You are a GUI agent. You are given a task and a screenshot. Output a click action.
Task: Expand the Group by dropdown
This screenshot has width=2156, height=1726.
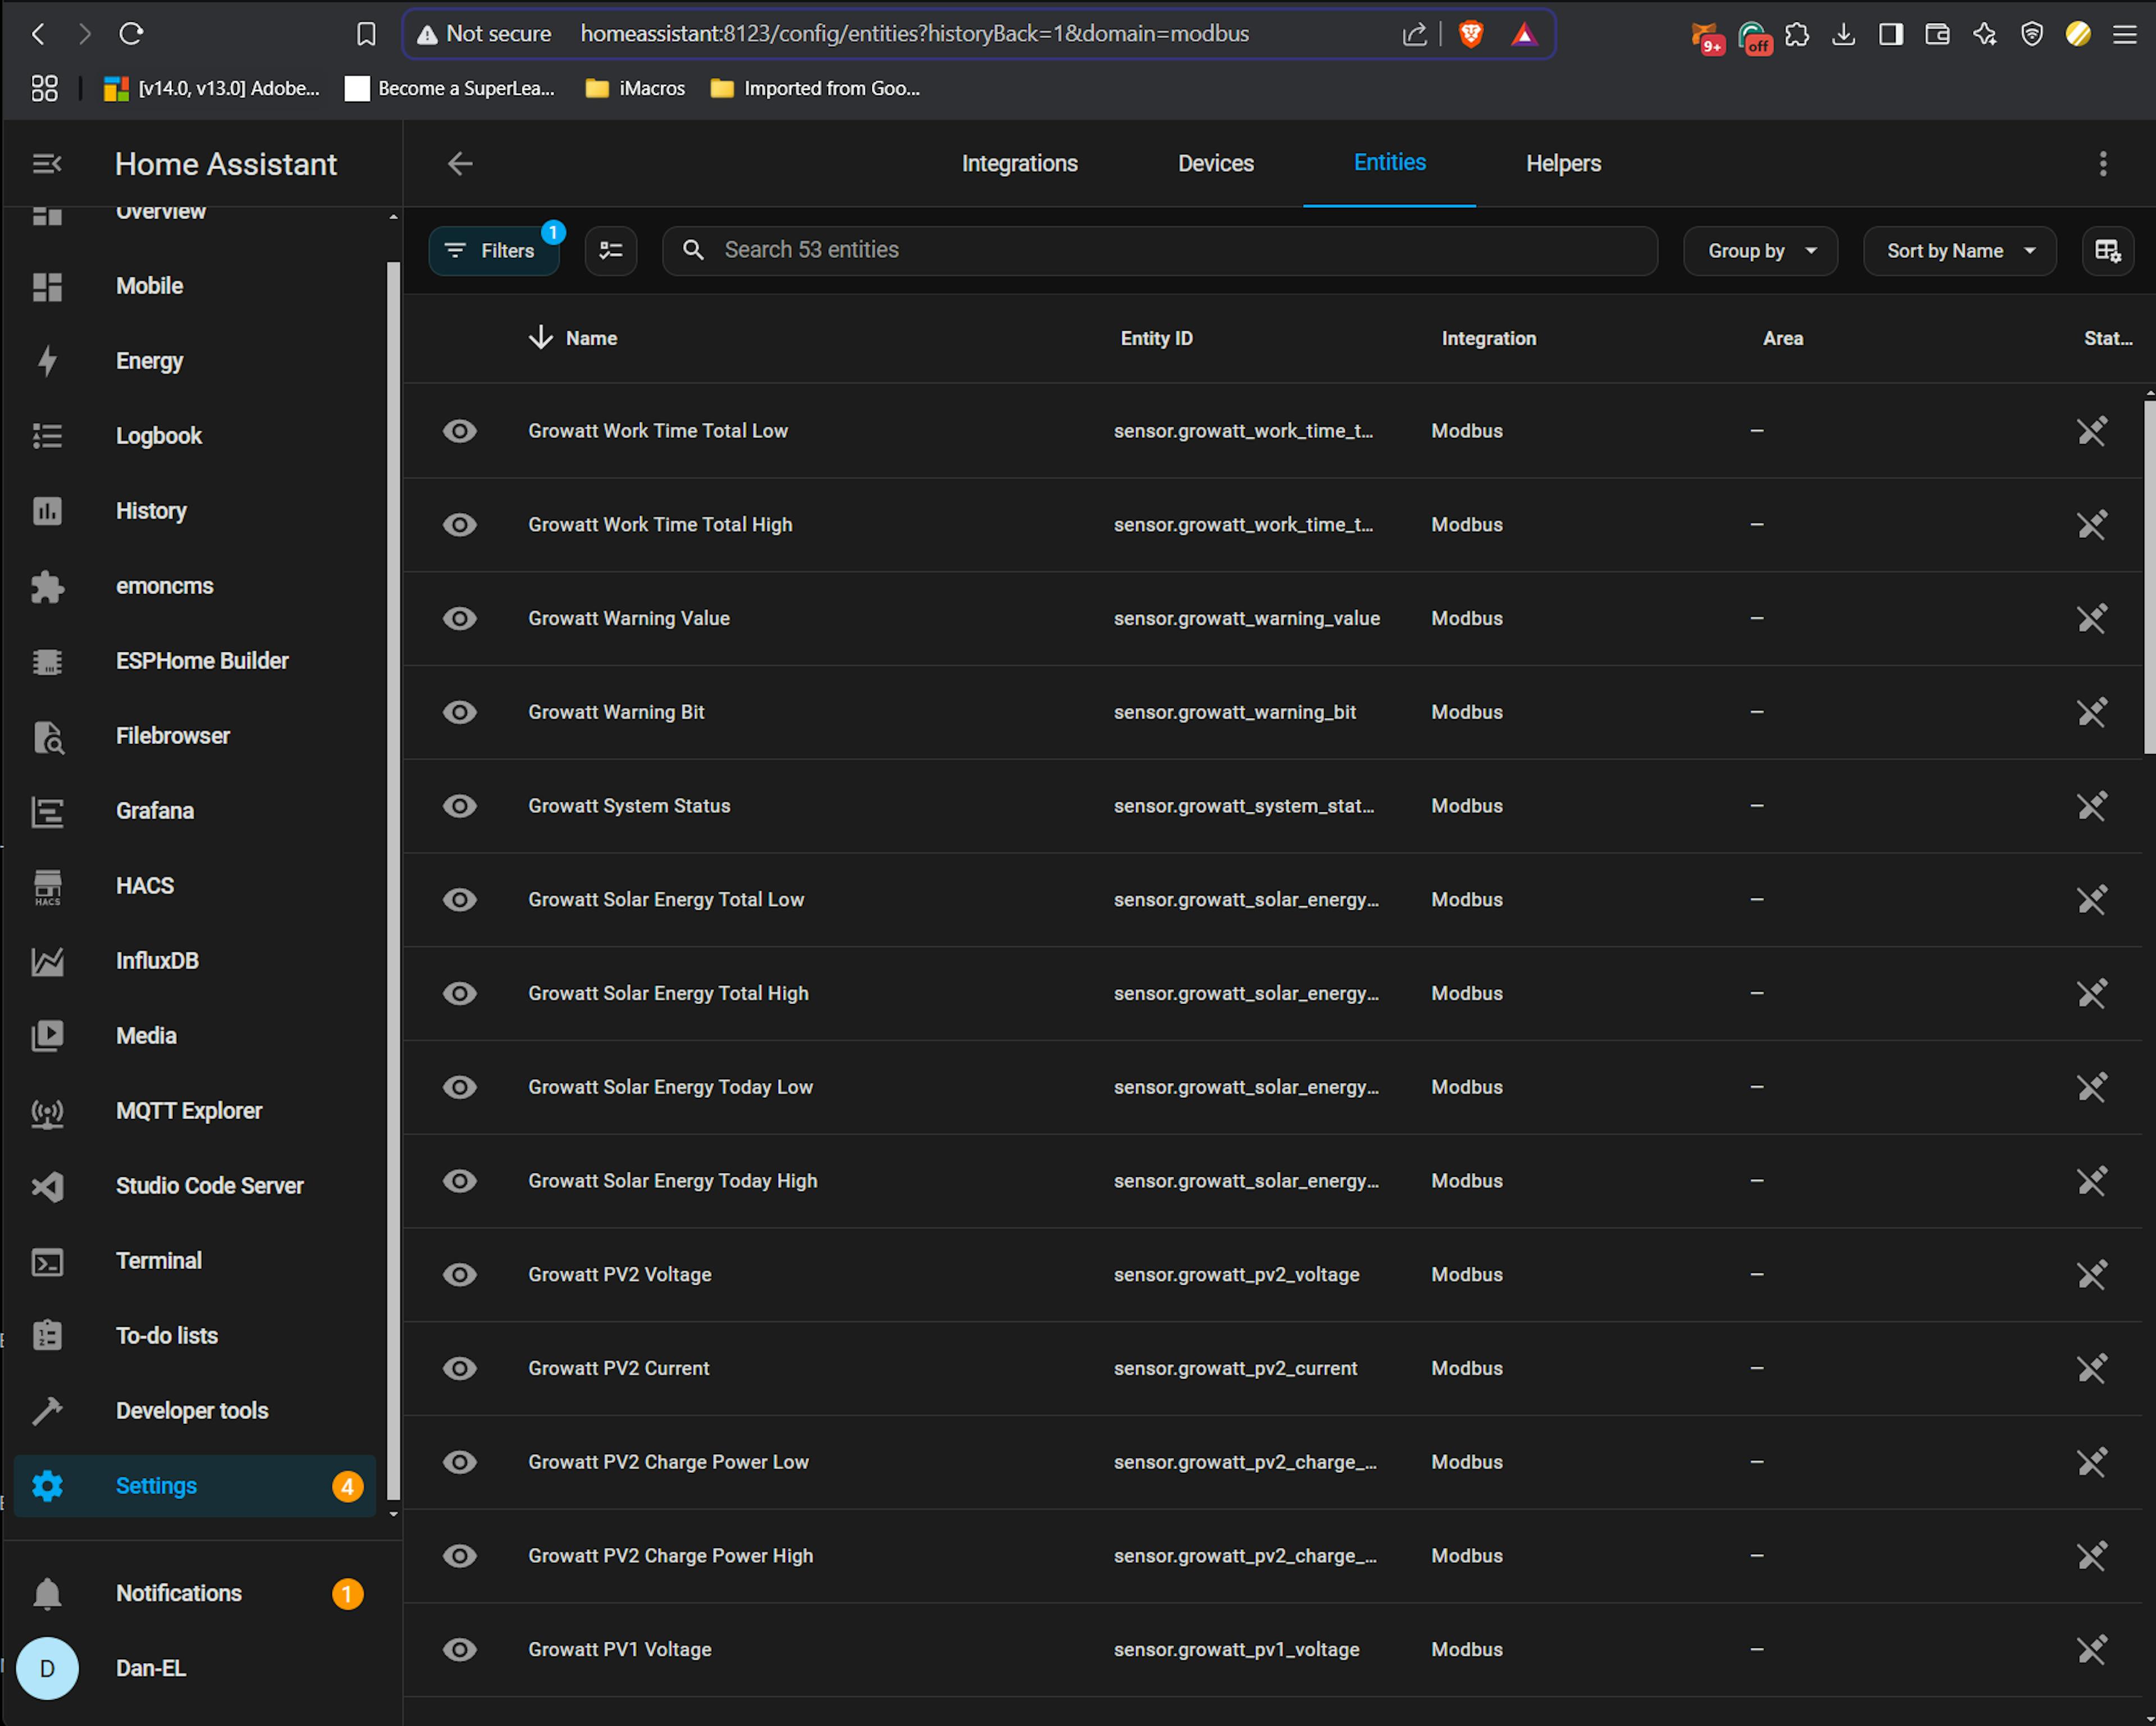point(1759,251)
